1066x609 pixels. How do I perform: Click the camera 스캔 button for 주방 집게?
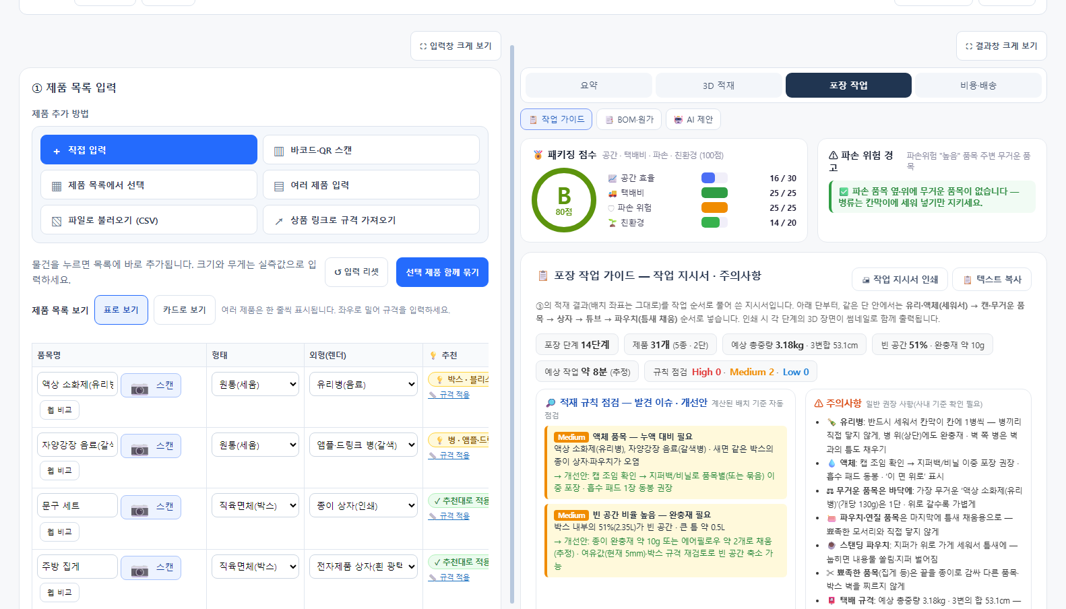pyautogui.click(x=151, y=568)
